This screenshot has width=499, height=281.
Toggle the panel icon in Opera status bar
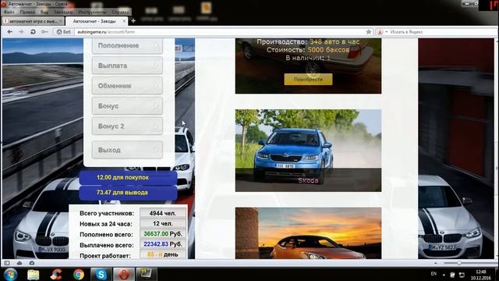(x=7, y=263)
